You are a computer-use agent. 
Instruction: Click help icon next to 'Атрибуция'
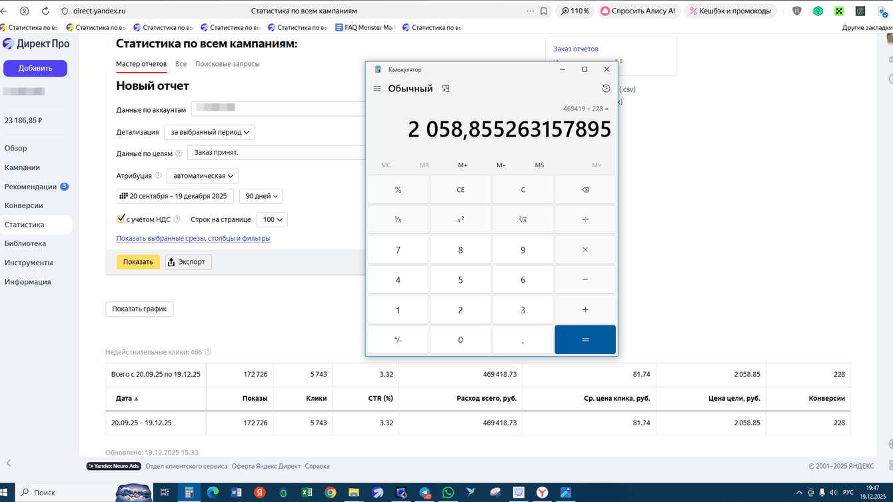coord(158,176)
